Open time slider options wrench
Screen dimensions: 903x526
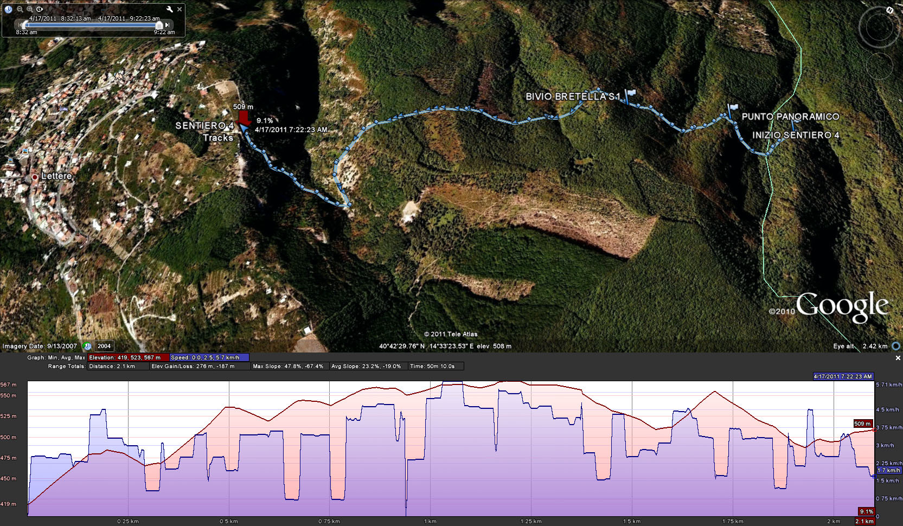pyautogui.click(x=169, y=9)
